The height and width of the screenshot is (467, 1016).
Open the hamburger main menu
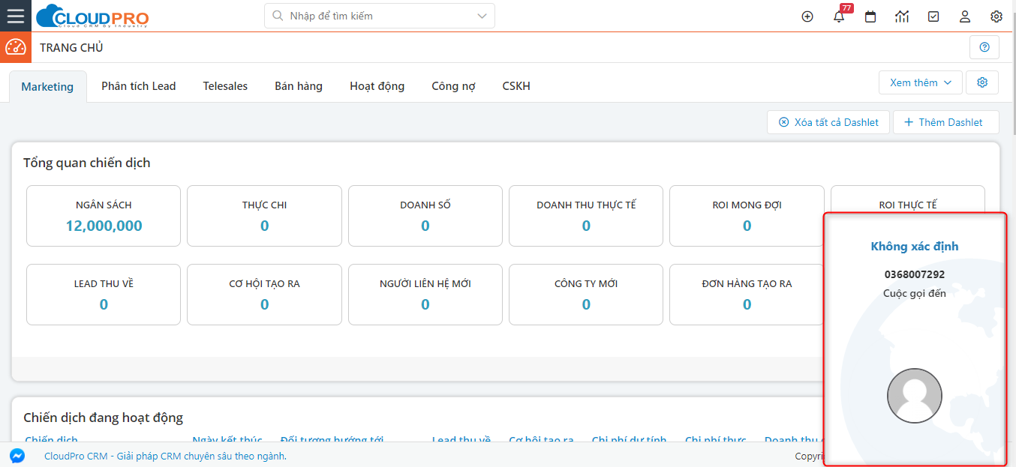pyautogui.click(x=16, y=16)
